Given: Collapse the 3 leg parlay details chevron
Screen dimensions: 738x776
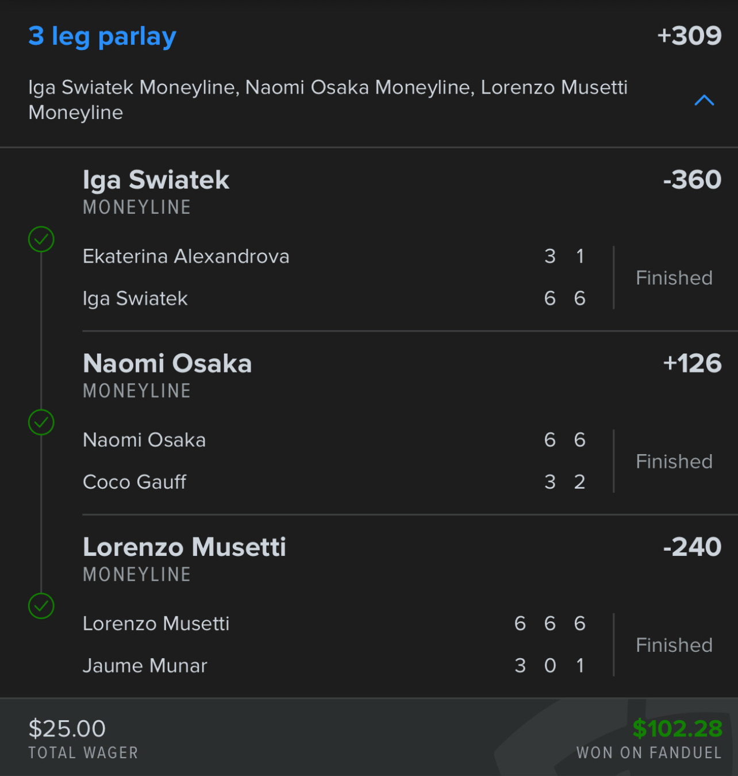Looking at the screenshot, I should click(704, 101).
